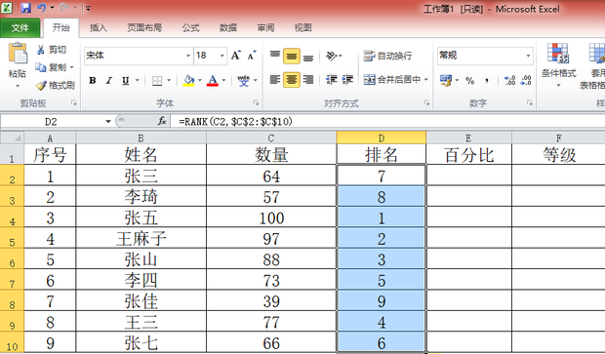Click the Save icon in quick access toolbar
The height and width of the screenshot is (354, 605).
[25, 8]
